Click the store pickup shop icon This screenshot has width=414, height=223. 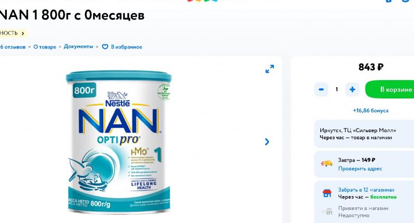327,193
